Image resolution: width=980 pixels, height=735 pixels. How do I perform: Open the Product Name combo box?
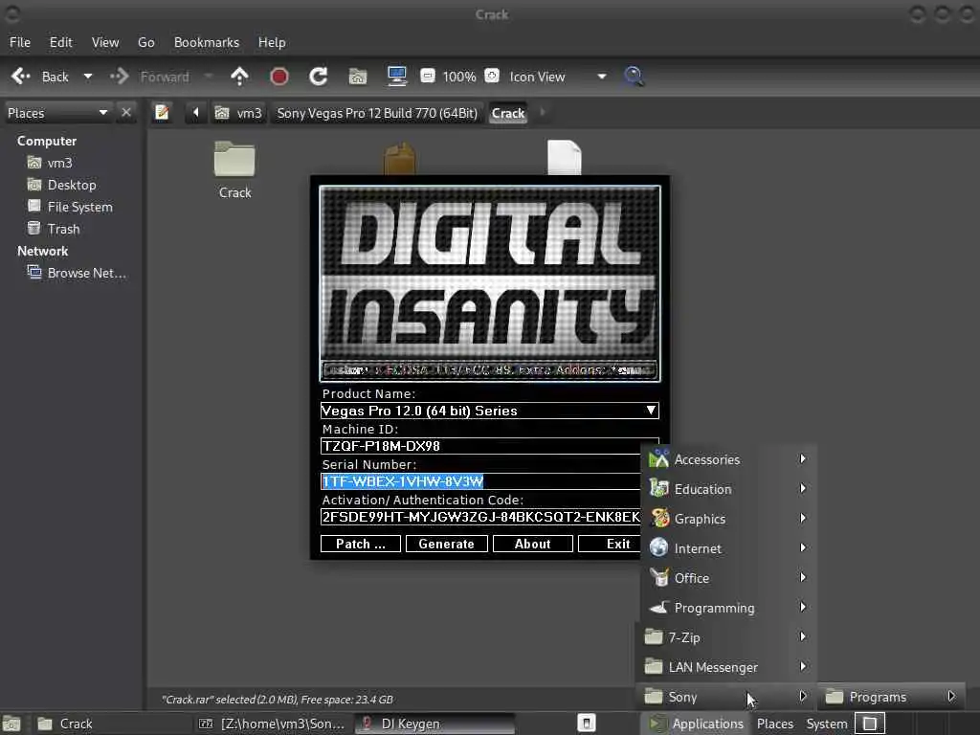pos(489,411)
